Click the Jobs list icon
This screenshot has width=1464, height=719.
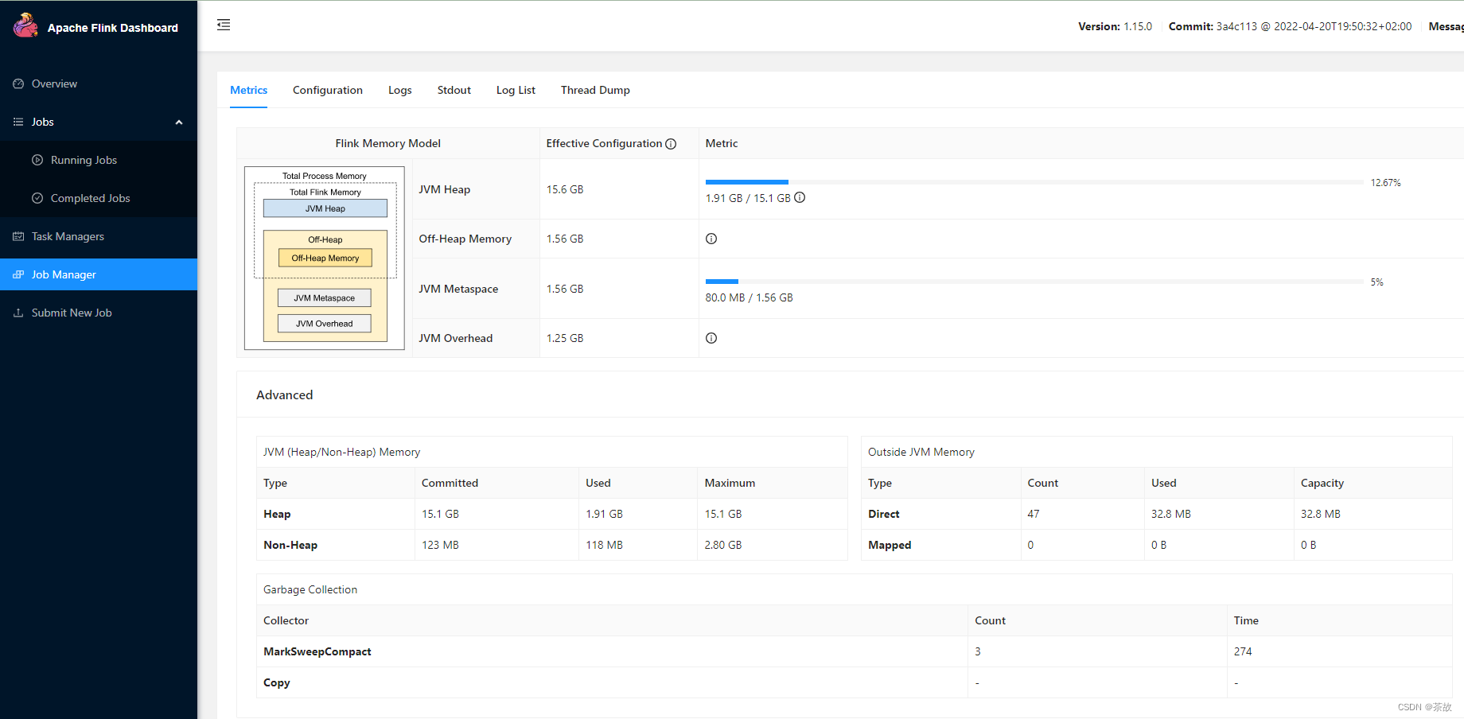pyautogui.click(x=18, y=122)
